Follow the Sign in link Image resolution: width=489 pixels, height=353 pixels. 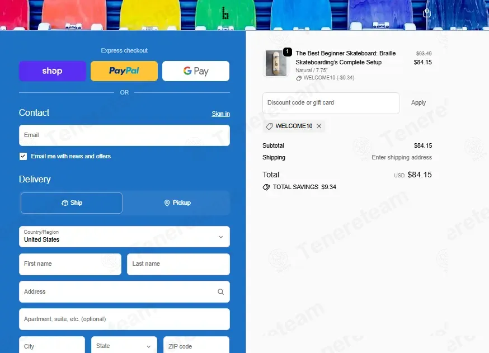coord(221,114)
